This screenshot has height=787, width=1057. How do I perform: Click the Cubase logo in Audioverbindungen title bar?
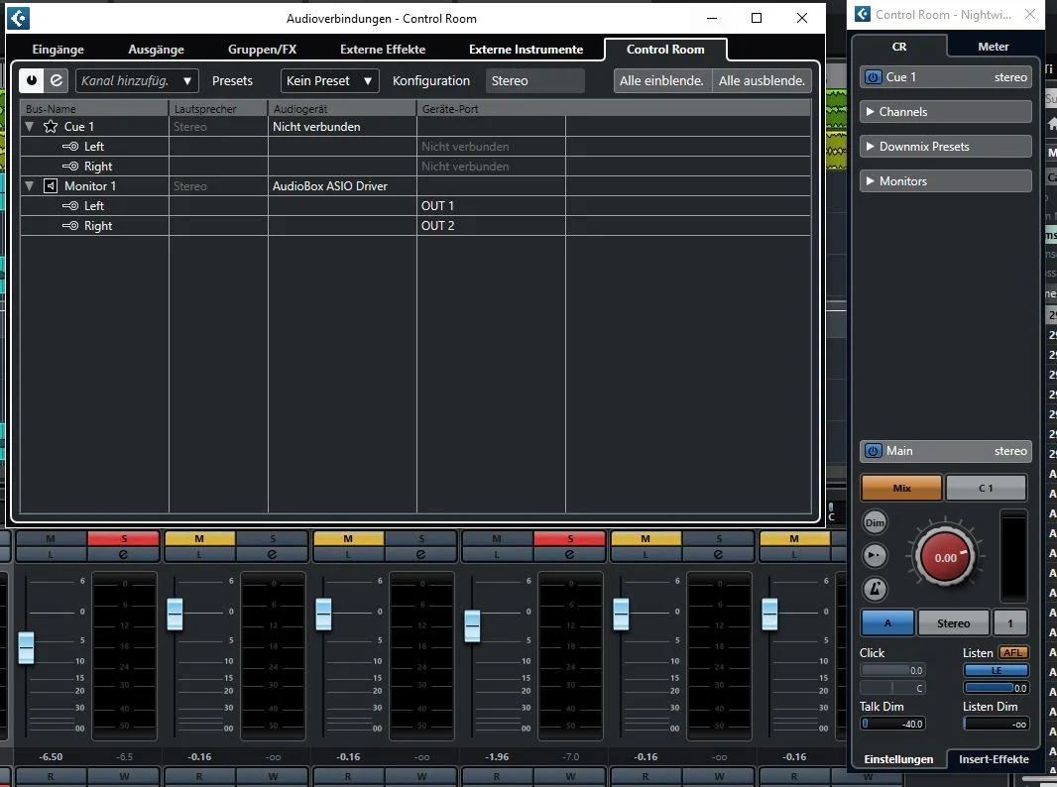pos(19,18)
